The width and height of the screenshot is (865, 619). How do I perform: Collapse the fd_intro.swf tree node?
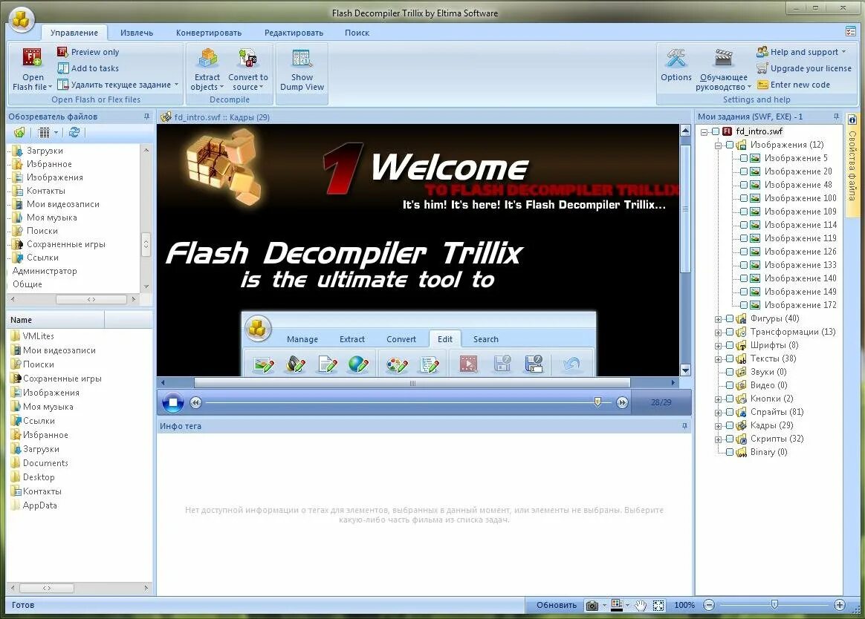704,131
